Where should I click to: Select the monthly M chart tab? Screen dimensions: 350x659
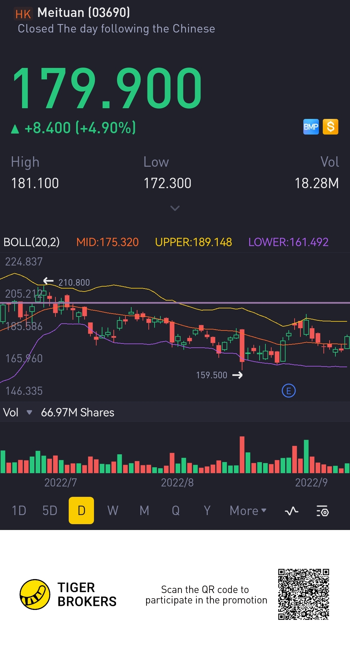click(144, 511)
